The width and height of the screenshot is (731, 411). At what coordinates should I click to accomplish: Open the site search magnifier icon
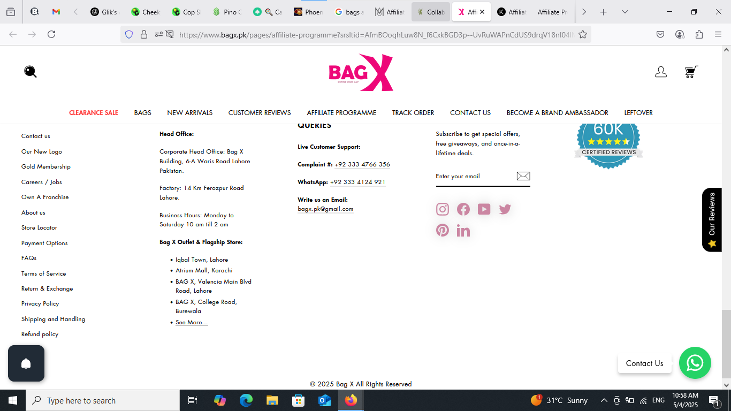31,72
